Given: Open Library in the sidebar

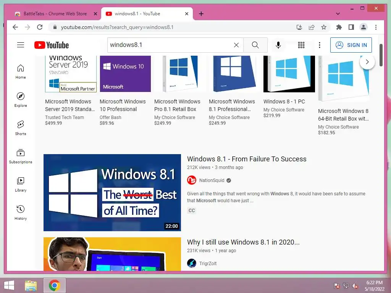Looking at the screenshot, I should 21,184.
